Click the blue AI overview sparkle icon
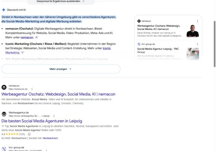216x151 pixels. pyautogui.click(x=4, y=10)
